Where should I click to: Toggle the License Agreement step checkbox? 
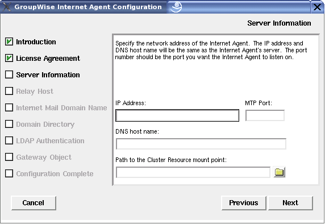9,59
